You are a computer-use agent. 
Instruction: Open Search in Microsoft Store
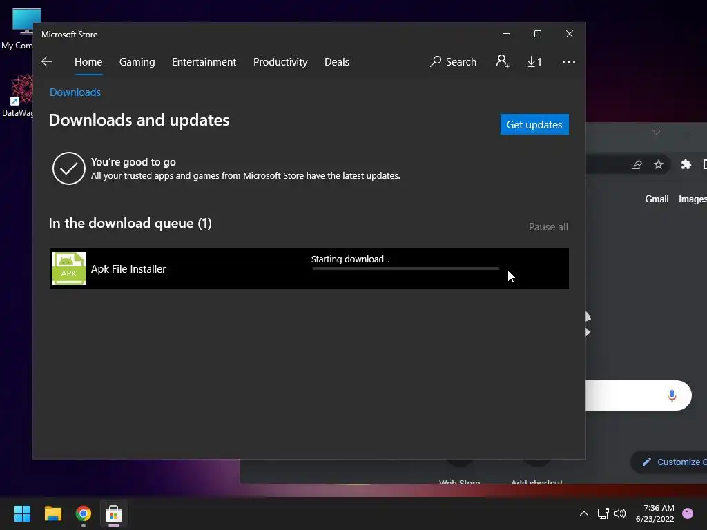tap(453, 61)
